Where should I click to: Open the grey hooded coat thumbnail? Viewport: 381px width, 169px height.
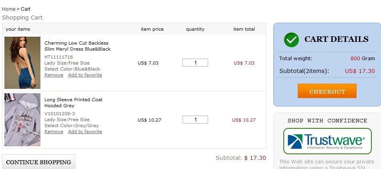[22, 120]
